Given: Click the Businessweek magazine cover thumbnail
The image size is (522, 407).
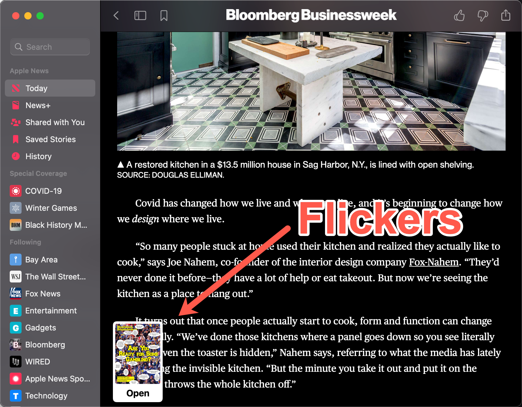Looking at the screenshot, I should click(x=138, y=354).
